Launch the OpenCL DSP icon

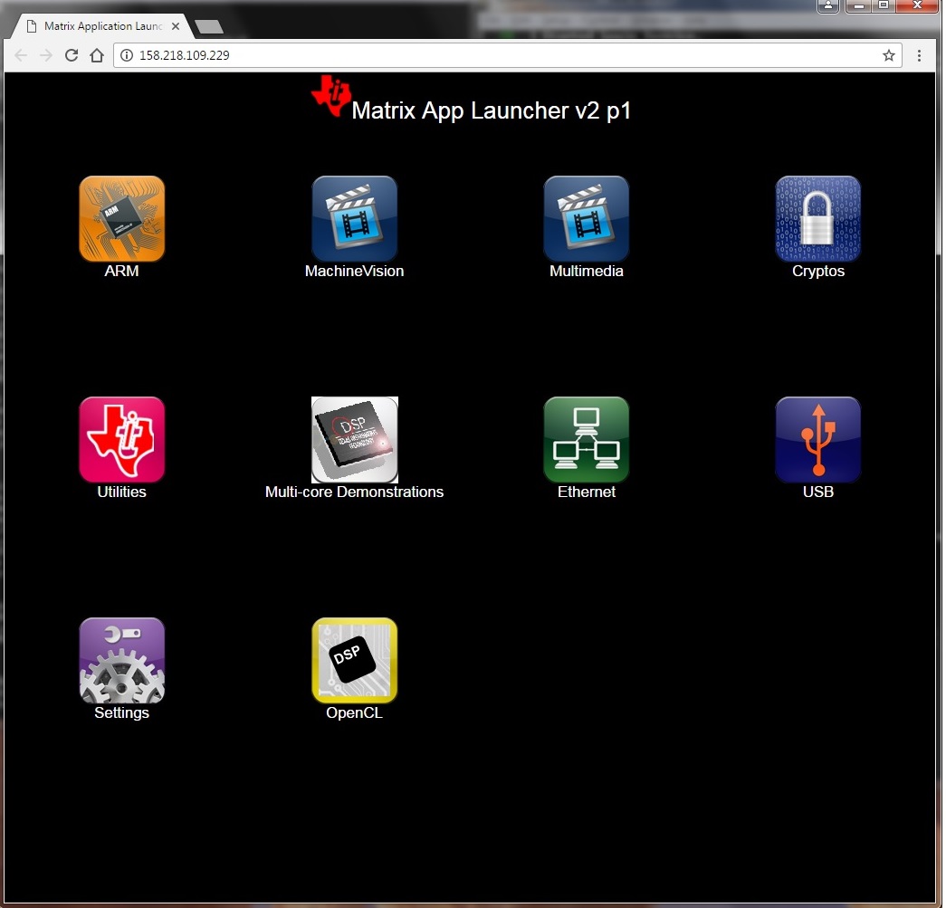pyautogui.click(x=354, y=660)
